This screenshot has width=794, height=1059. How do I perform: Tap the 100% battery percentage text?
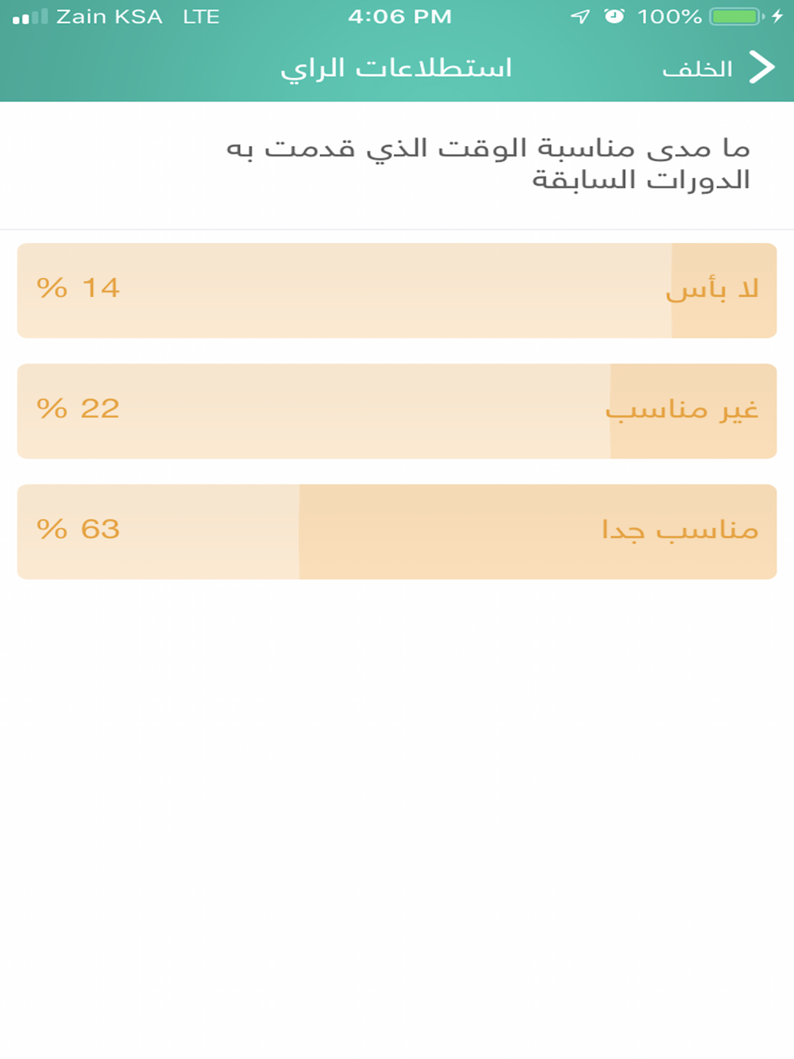click(669, 17)
